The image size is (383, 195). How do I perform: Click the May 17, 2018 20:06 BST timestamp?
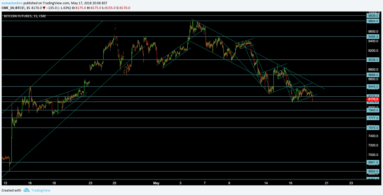click(89, 3)
